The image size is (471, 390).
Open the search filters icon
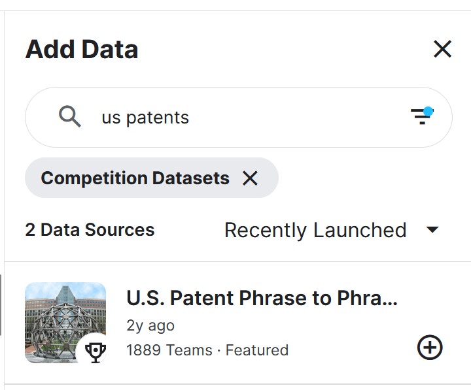point(421,116)
